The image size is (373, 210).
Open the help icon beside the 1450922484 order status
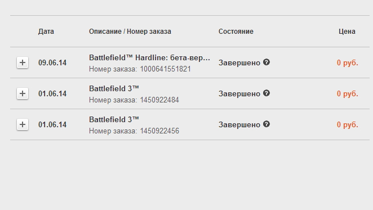267,93
